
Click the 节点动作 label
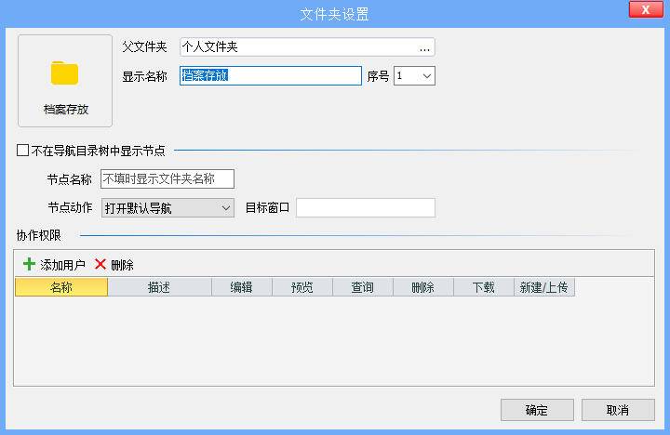pos(70,208)
